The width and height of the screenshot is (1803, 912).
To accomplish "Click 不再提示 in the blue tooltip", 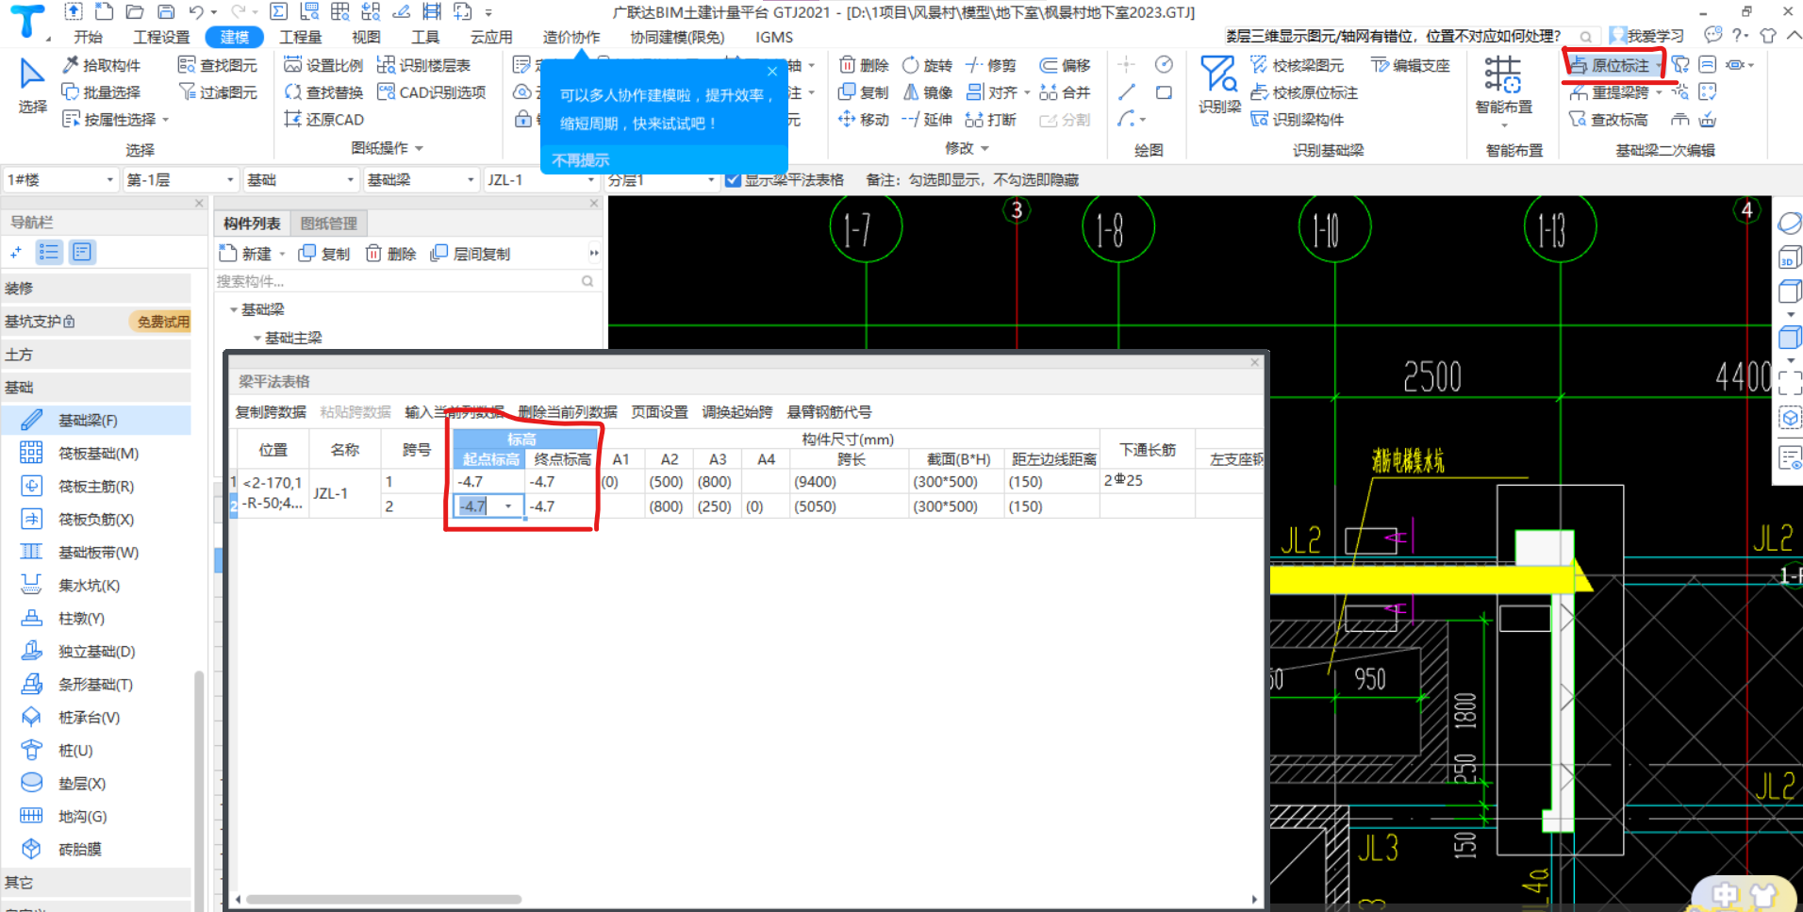I will pos(581,160).
